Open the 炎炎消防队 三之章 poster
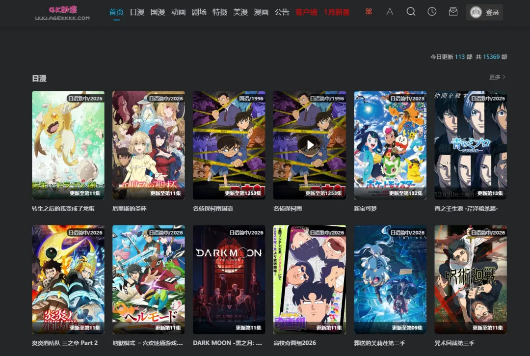 click(68, 279)
